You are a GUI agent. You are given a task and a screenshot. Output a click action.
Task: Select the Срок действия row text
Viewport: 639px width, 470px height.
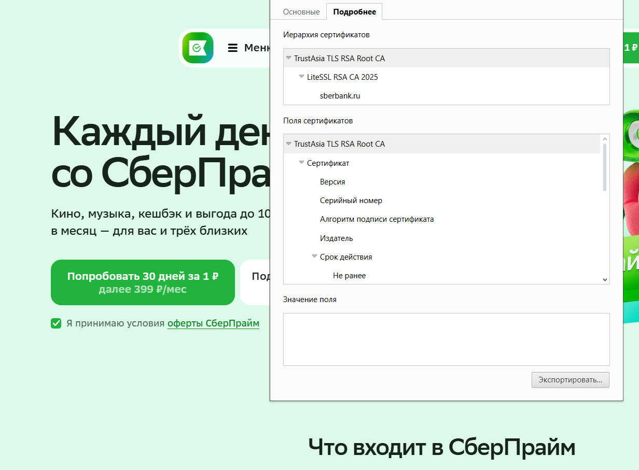pyautogui.click(x=346, y=257)
